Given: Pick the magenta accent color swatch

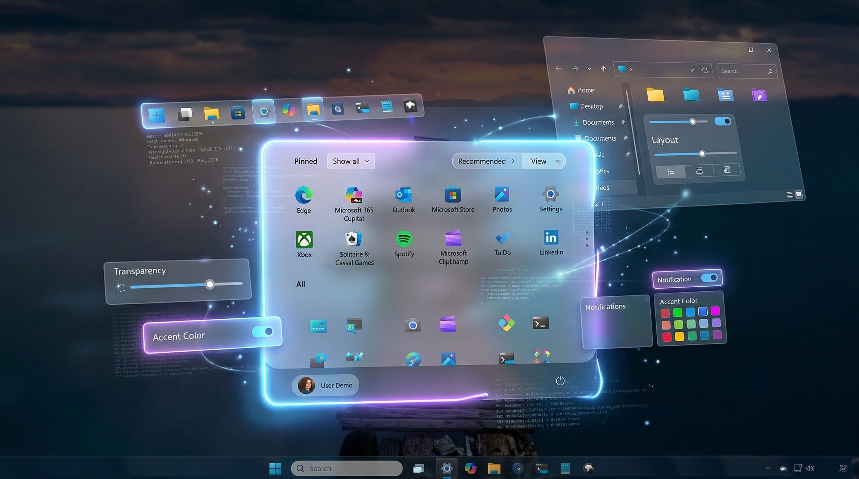Looking at the screenshot, I should pyautogui.click(x=715, y=311).
